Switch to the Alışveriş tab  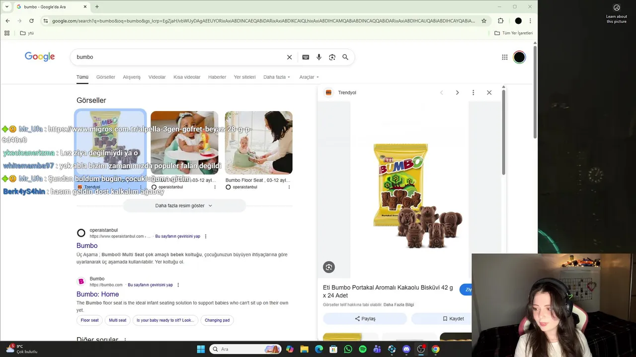[132, 77]
